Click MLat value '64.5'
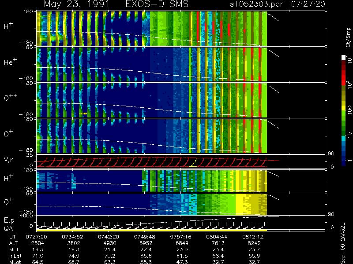The width and height of the screenshot is (353, 264). (38, 262)
